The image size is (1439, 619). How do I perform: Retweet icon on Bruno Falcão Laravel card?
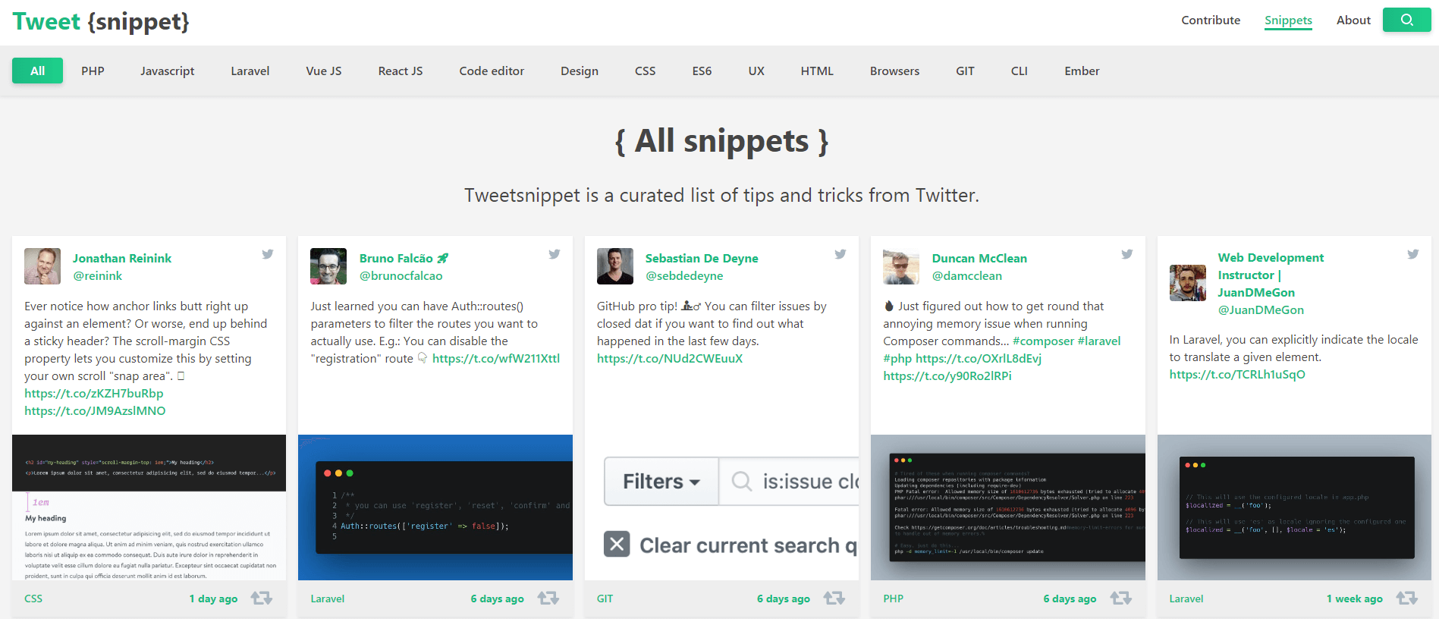(x=548, y=598)
